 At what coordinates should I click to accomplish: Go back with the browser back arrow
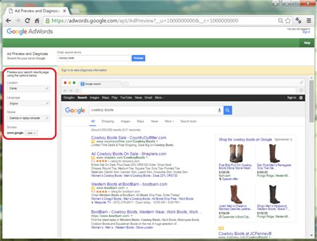pos(9,21)
